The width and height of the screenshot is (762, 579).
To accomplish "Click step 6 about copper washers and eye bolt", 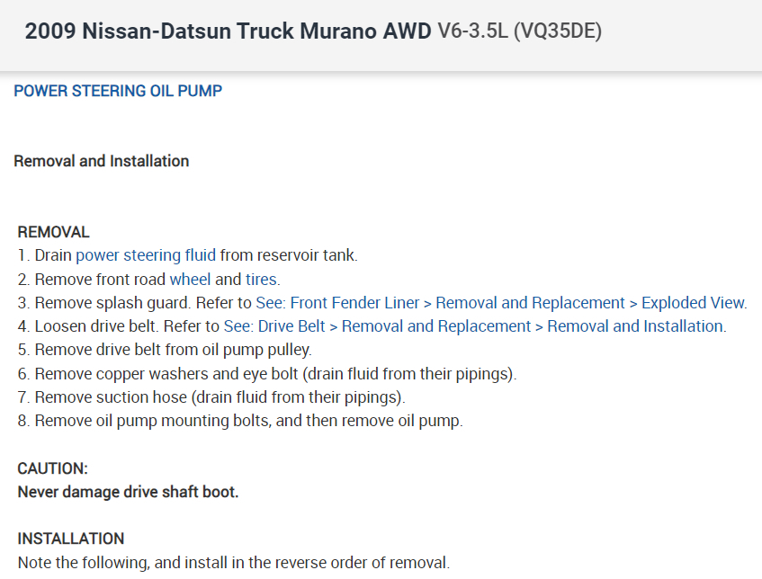I will coord(266,373).
